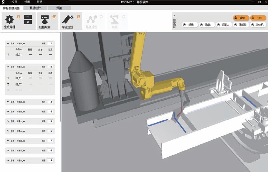Image resolution: width=268 pixels, height=172 pixels.
Task: Click the 焊缝 lock button
Action: tap(241, 18)
